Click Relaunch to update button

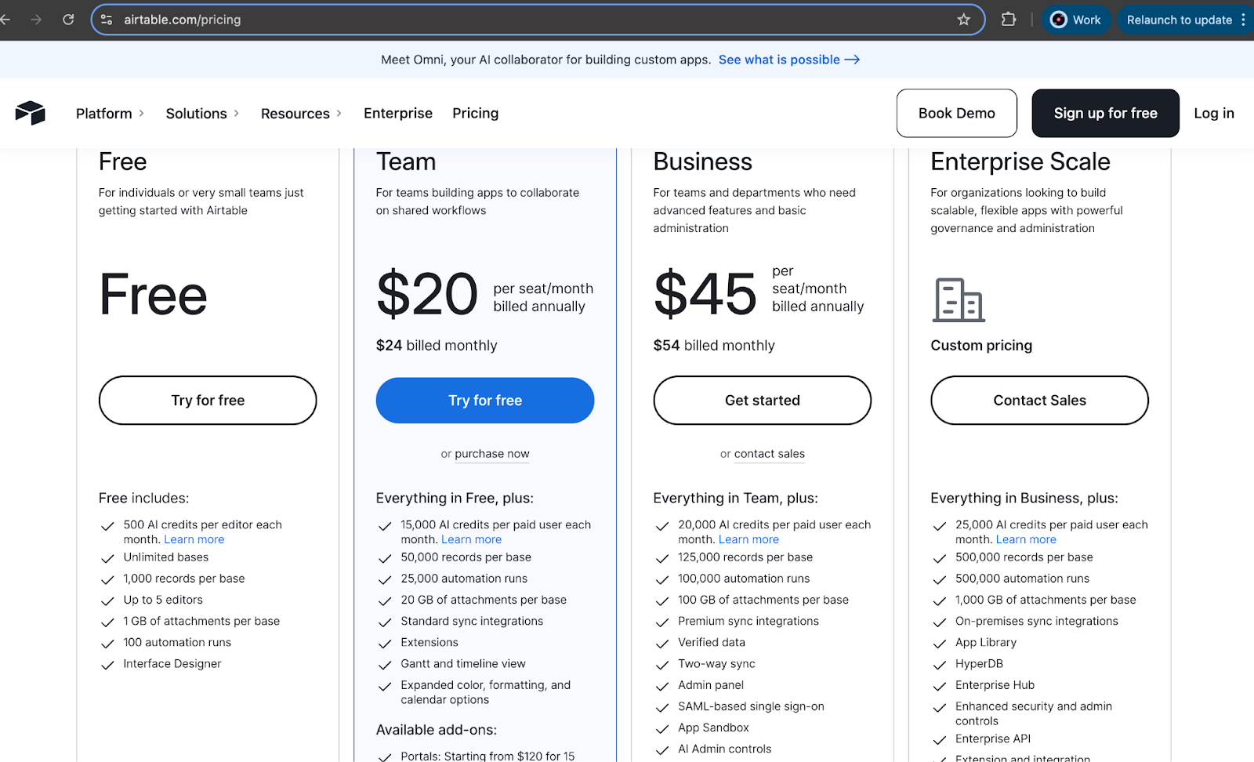(x=1179, y=20)
